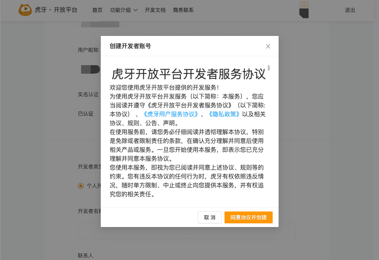Click the 已认证 status text

(86, 114)
